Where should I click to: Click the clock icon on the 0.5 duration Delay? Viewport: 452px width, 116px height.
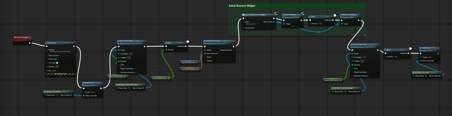coord(410,49)
